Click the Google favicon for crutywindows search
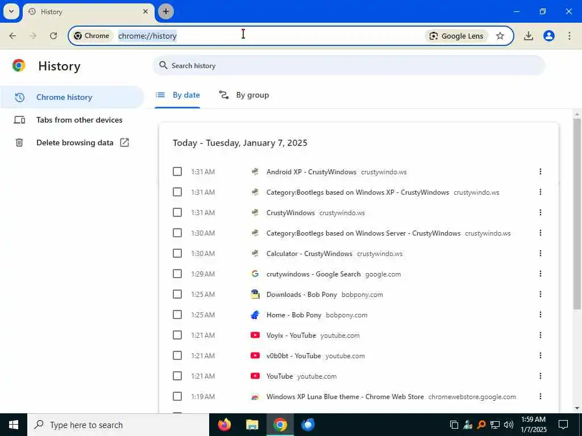The width and height of the screenshot is (582, 436). tap(255, 274)
